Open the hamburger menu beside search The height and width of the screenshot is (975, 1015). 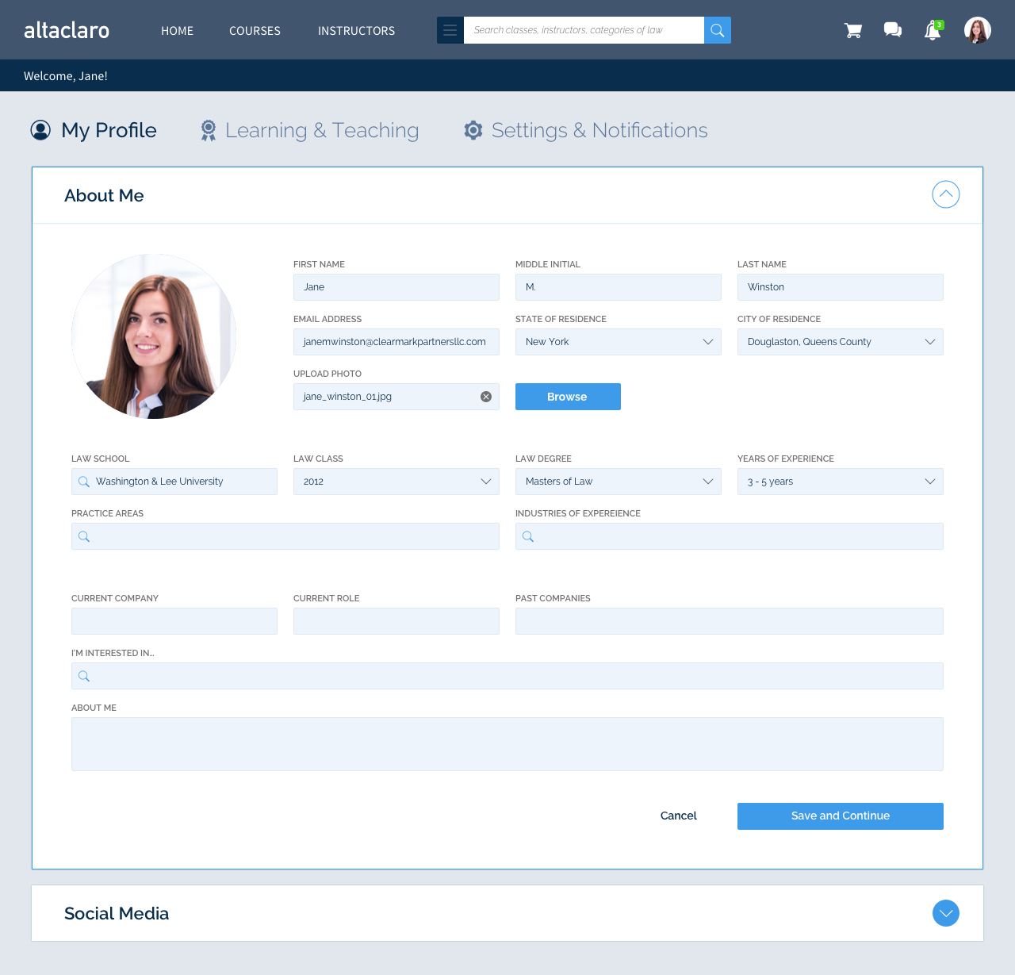click(x=450, y=30)
